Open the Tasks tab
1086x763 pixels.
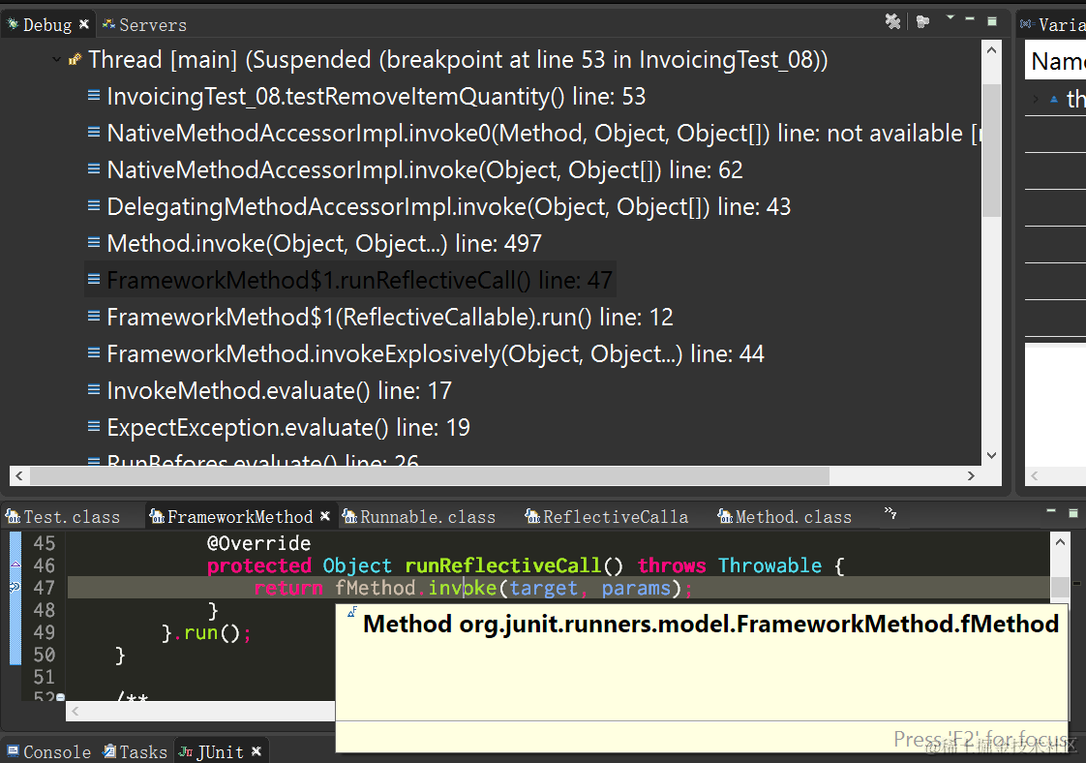(x=136, y=752)
